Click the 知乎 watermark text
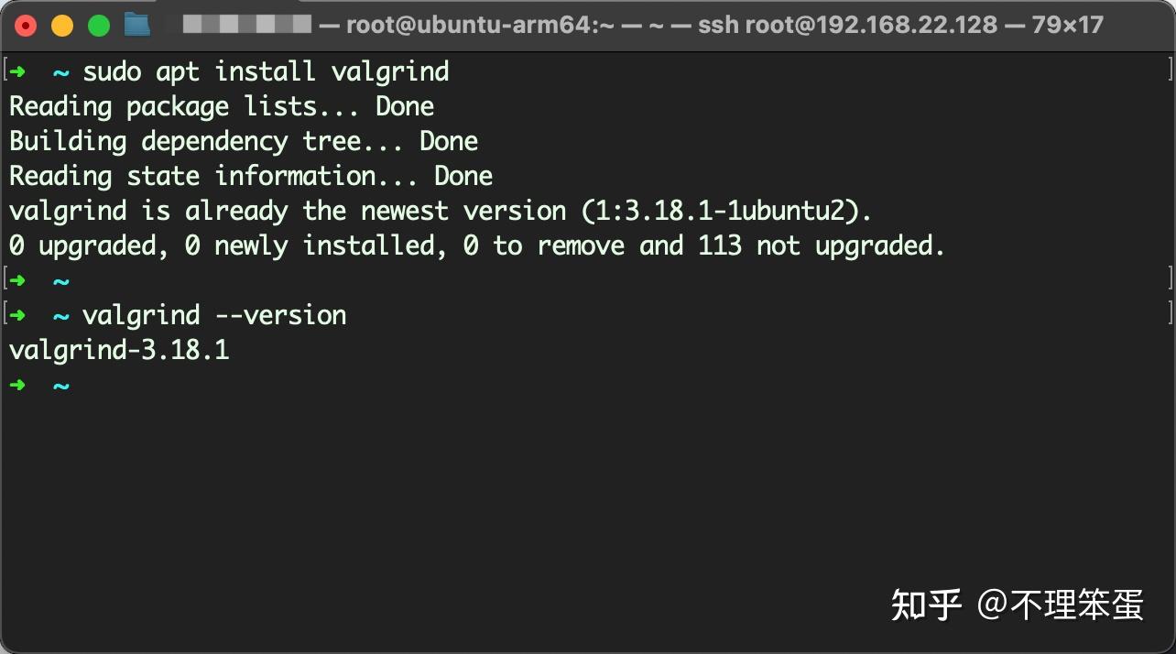Viewport: 1176px width, 654px height. pos(926,605)
